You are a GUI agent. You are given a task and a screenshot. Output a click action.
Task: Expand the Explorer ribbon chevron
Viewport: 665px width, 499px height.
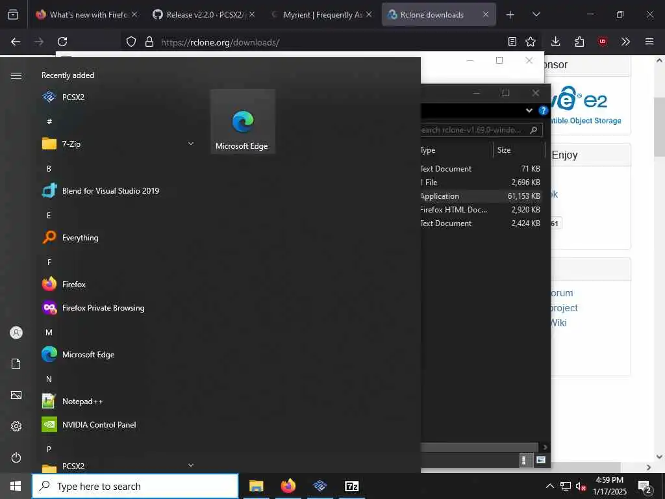(x=529, y=110)
